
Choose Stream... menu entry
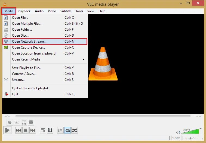point(45,80)
